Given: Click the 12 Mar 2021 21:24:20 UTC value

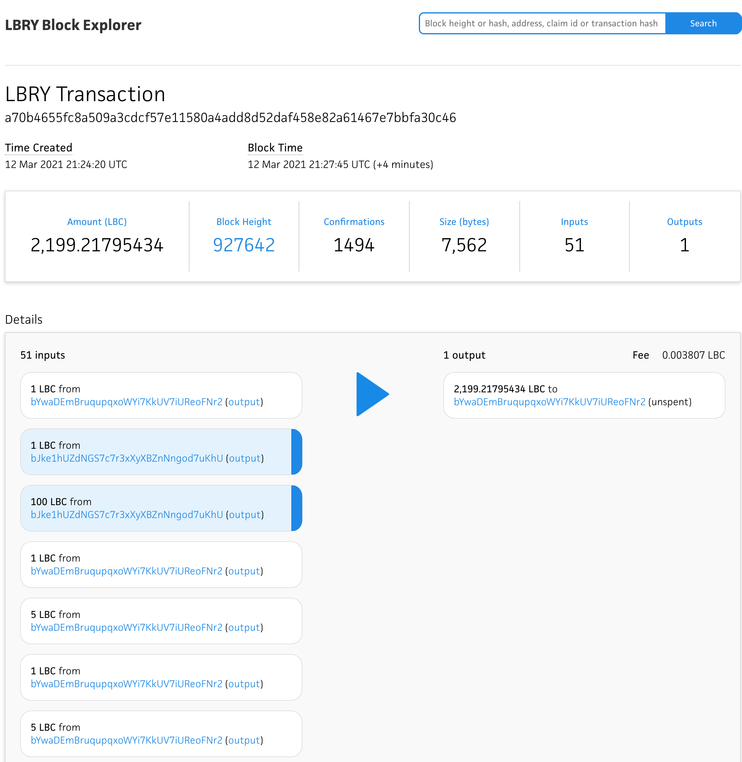Looking at the screenshot, I should 66,164.
